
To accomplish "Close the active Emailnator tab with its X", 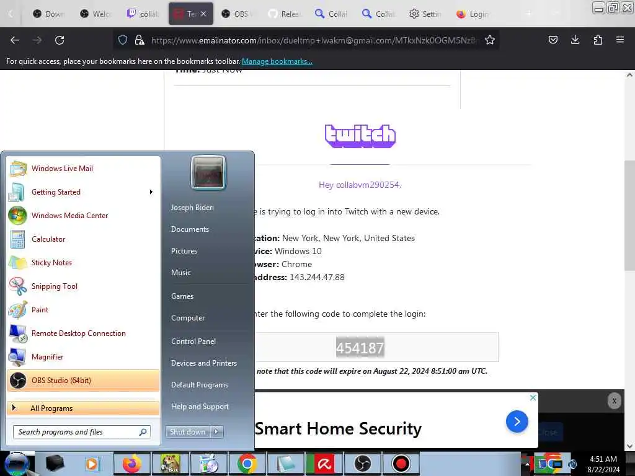I will tap(203, 14).
